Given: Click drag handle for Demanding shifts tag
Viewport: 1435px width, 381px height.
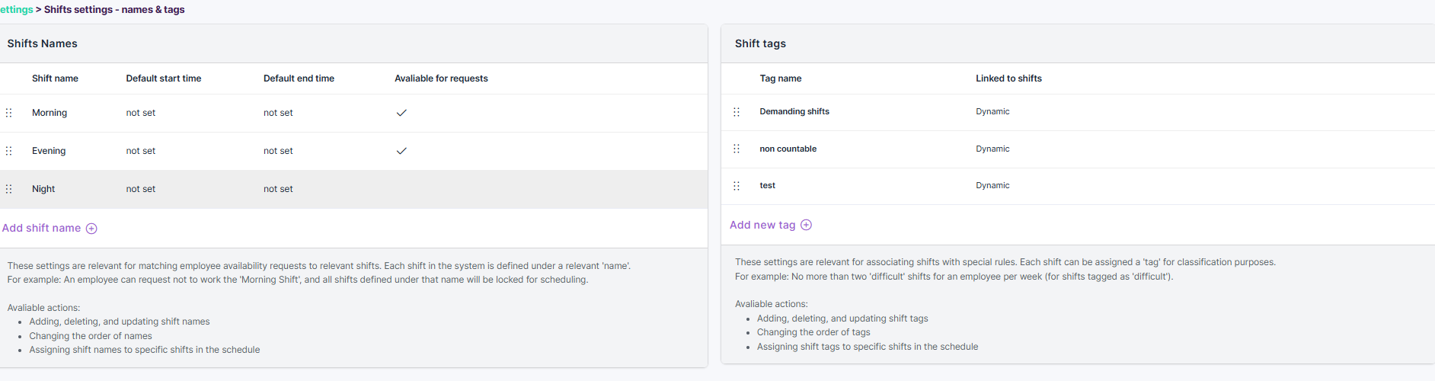Looking at the screenshot, I should click(x=737, y=112).
